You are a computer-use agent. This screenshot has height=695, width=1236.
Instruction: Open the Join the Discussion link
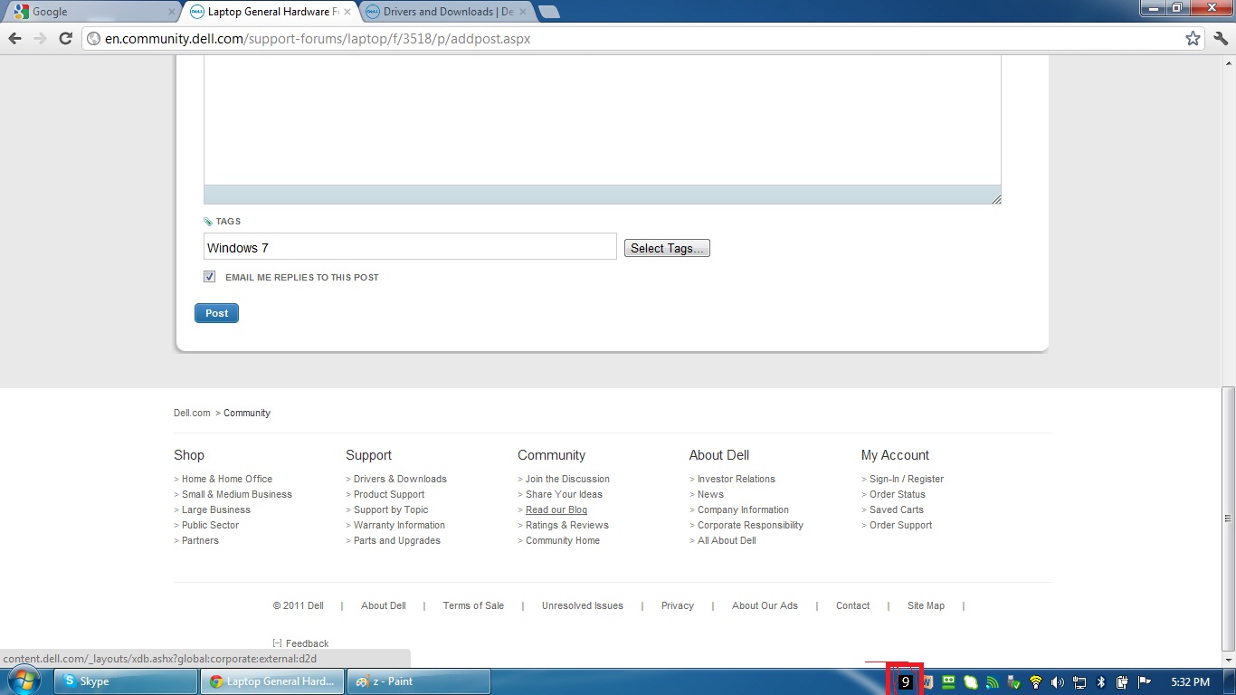(x=567, y=479)
